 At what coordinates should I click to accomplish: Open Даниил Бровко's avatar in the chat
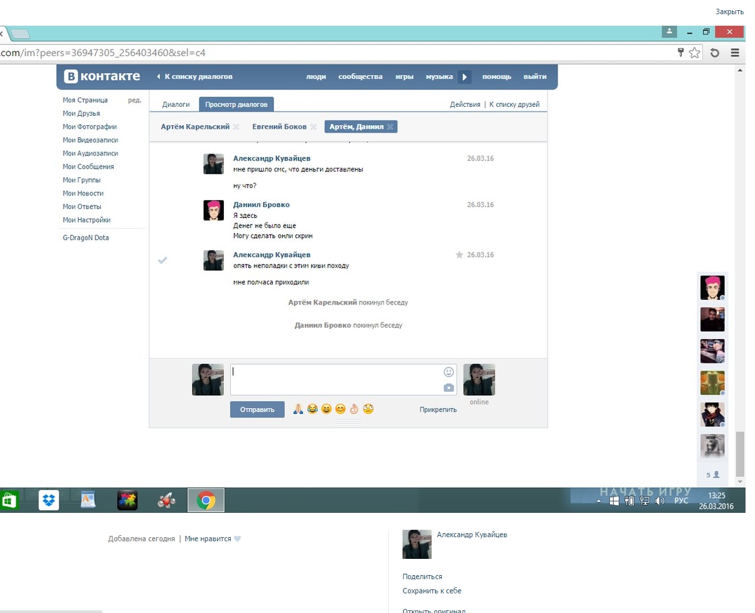pyautogui.click(x=213, y=210)
